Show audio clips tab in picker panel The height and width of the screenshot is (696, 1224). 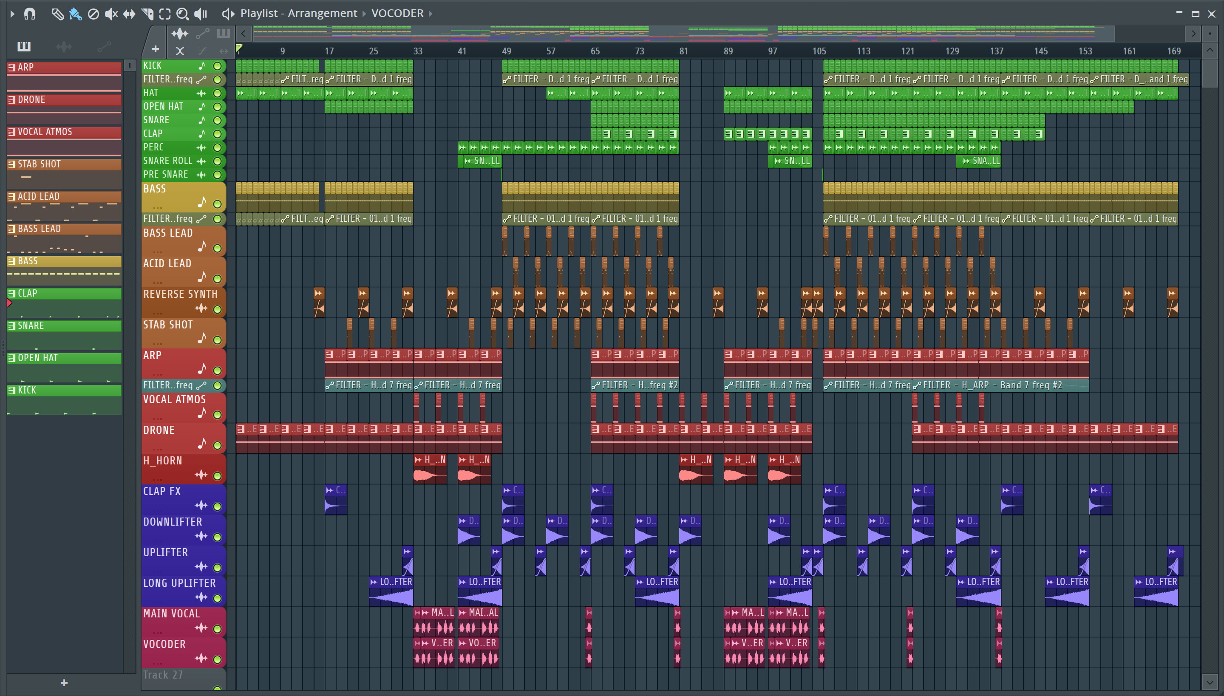point(64,46)
